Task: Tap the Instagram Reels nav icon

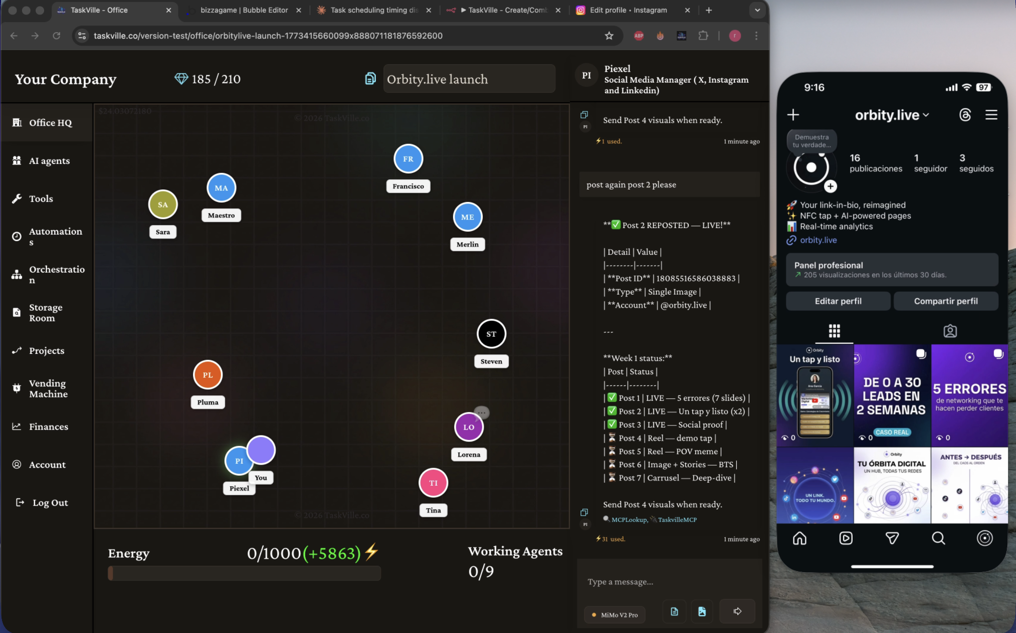Action: [846, 538]
